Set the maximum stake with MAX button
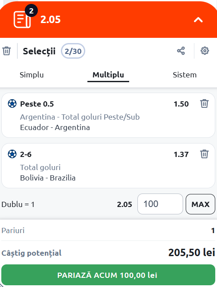 pos(200,204)
